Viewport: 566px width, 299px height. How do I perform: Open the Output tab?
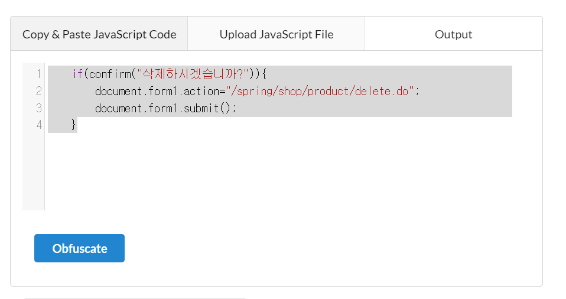453,34
